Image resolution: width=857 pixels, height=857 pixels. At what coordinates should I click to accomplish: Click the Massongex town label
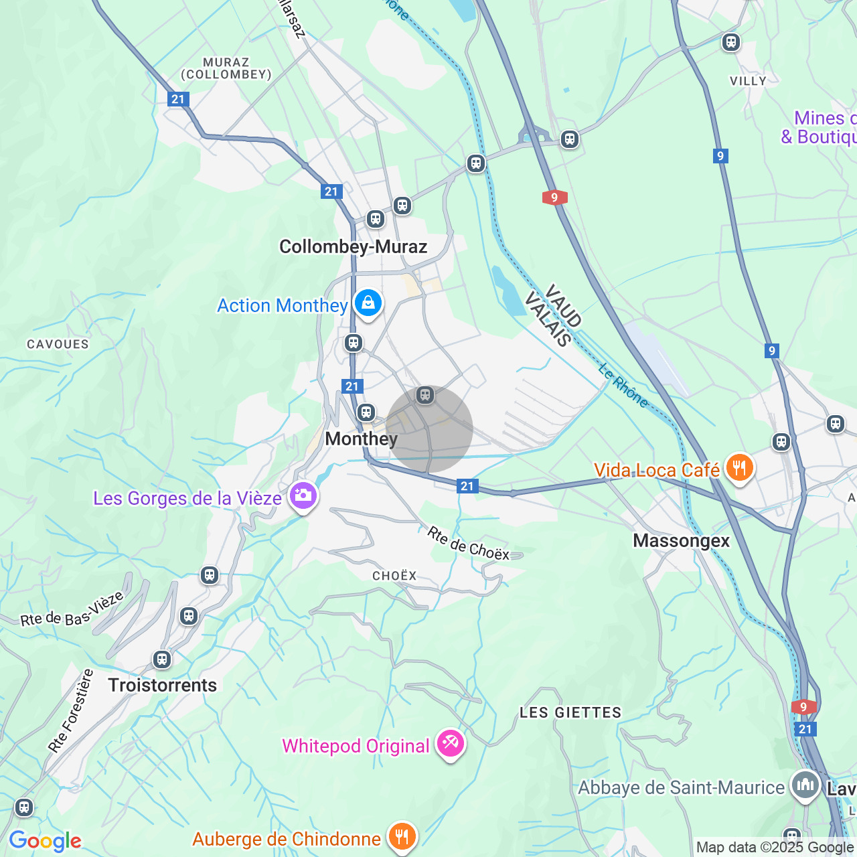[682, 541]
